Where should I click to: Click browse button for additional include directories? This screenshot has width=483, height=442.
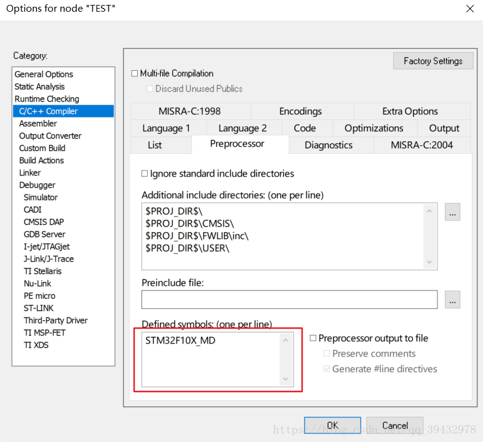pyautogui.click(x=453, y=212)
